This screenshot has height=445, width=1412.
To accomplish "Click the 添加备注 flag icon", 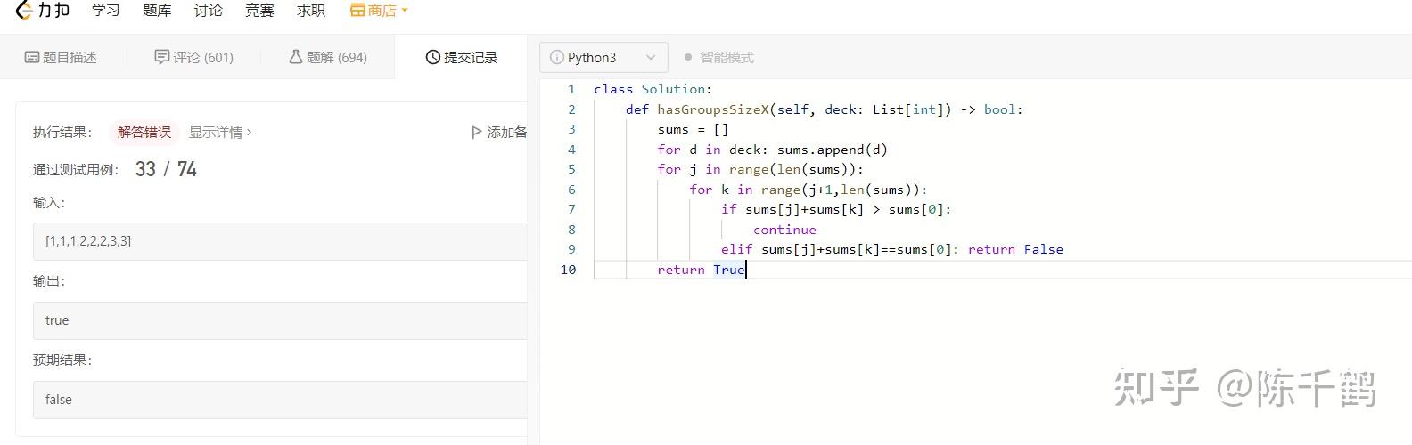I will point(477,132).
